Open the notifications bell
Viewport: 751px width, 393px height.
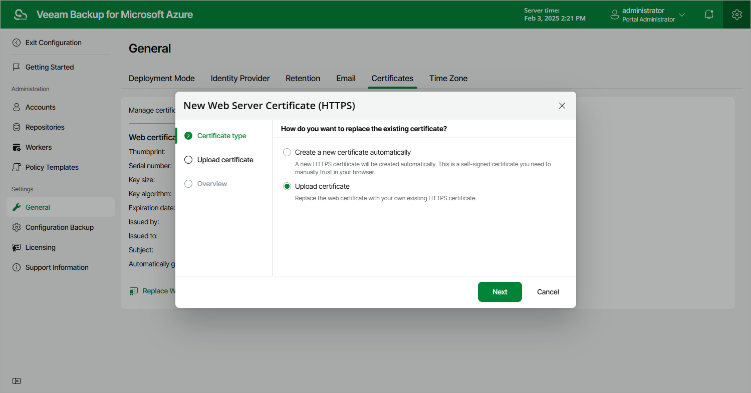[x=709, y=15]
